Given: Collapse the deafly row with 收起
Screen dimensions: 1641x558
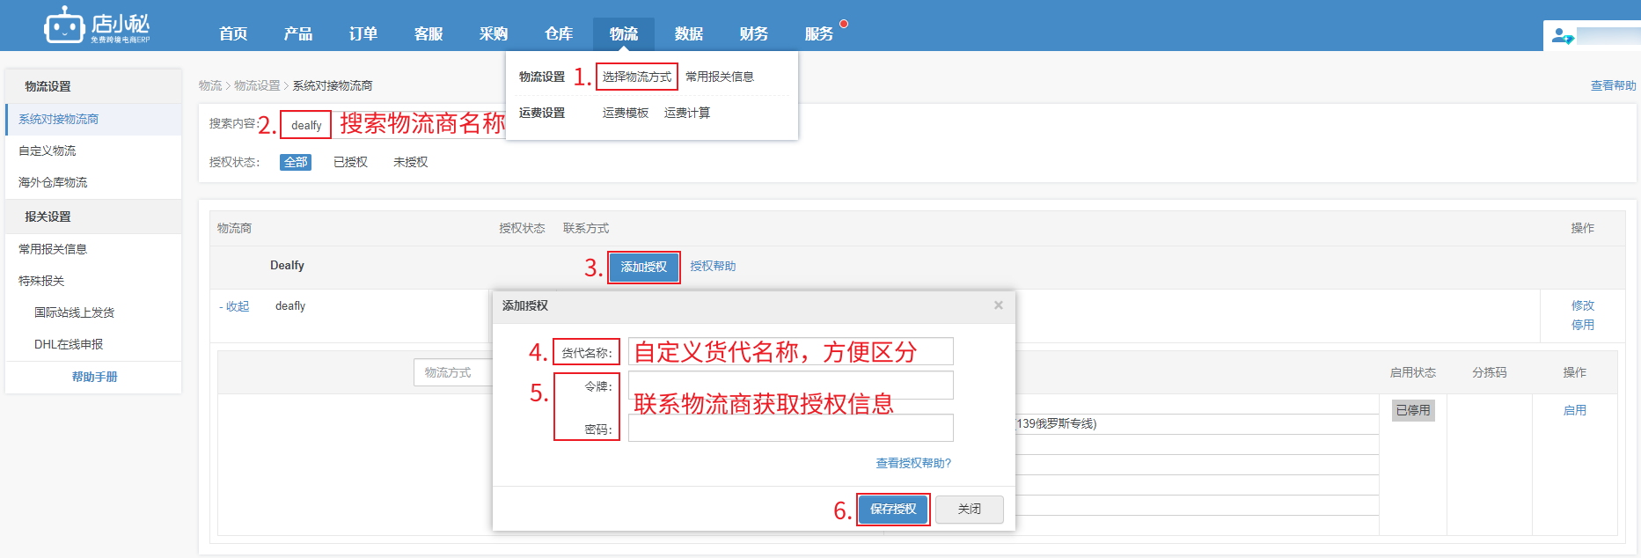Looking at the screenshot, I should coord(235,306).
